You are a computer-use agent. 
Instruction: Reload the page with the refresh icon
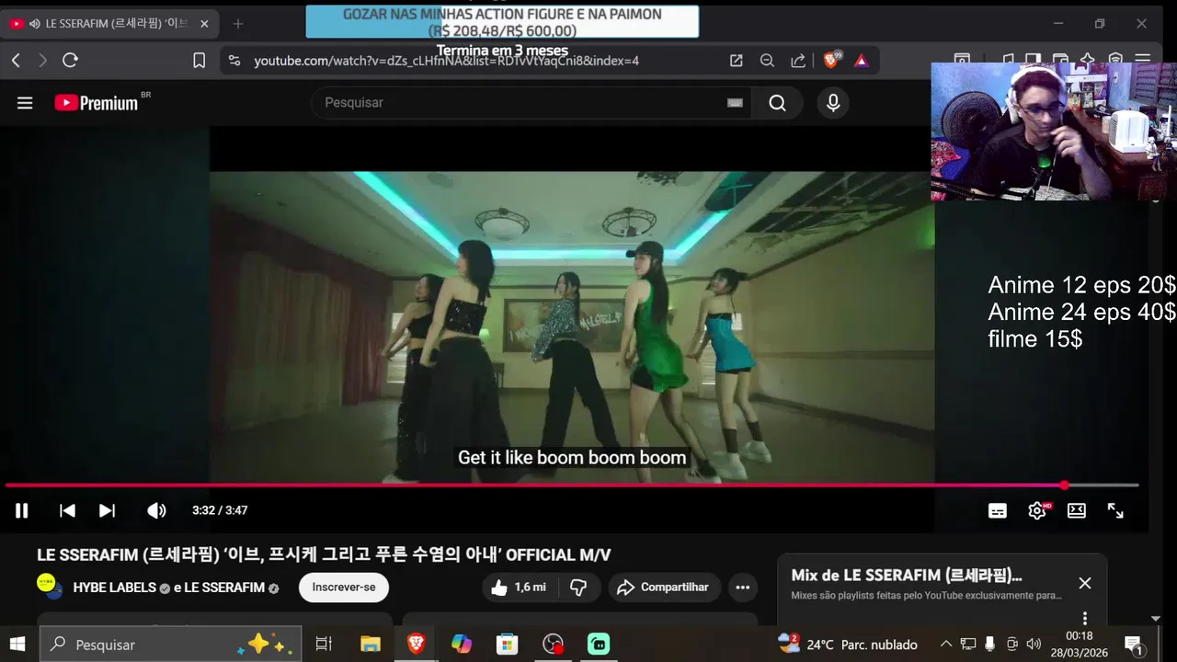70,61
